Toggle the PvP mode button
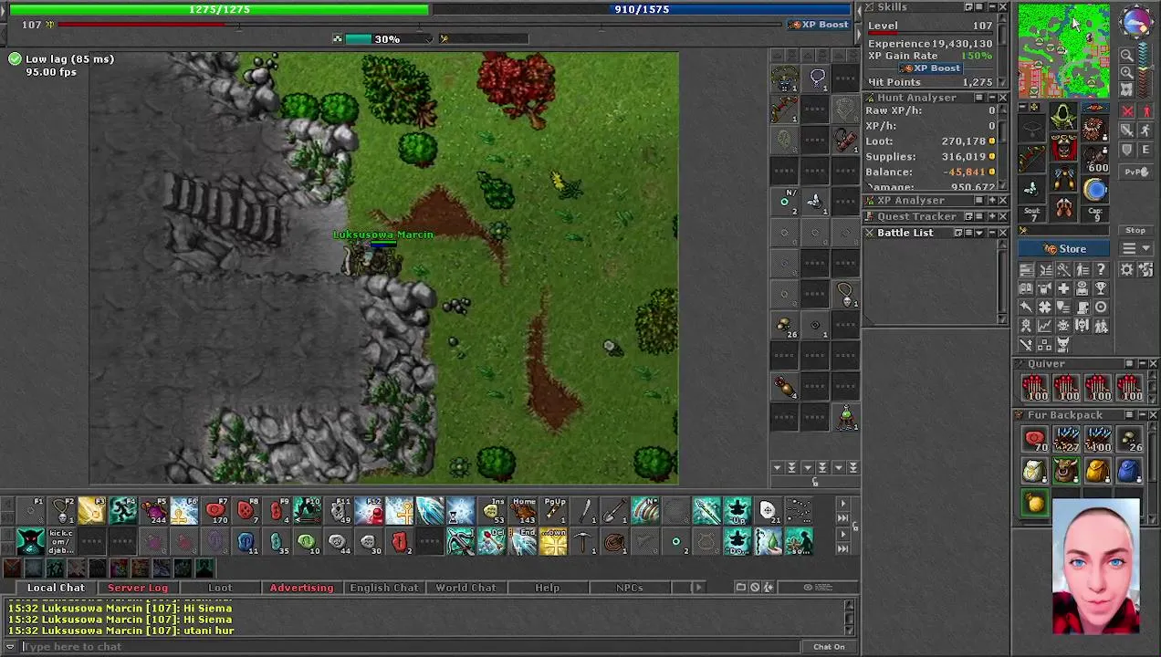The height and width of the screenshot is (657, 1161). [1136, 172]
